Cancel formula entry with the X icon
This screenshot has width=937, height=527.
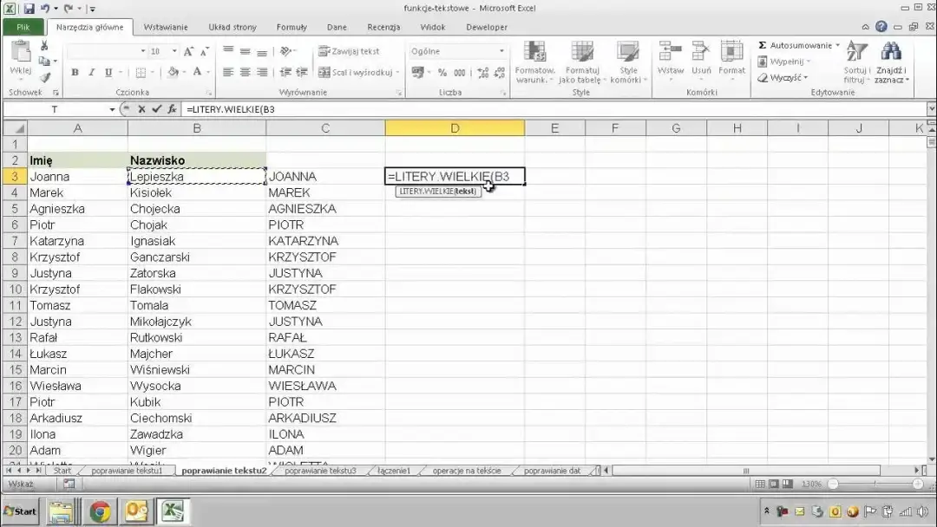(141, 109)
